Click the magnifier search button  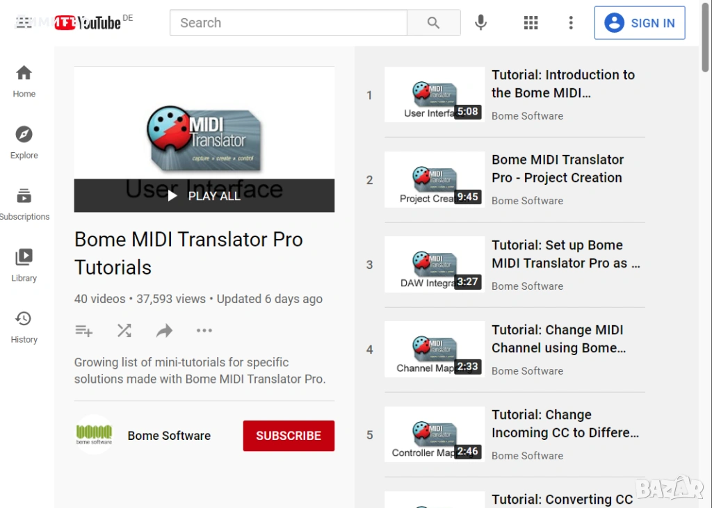point(433,23)
